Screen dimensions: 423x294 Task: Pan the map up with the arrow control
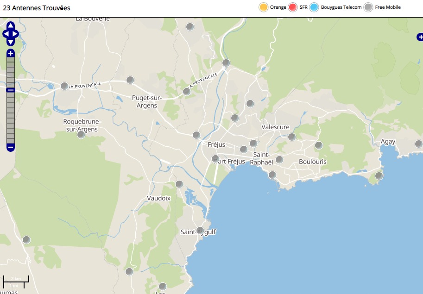pyautogui.click(x=11, y=25)
